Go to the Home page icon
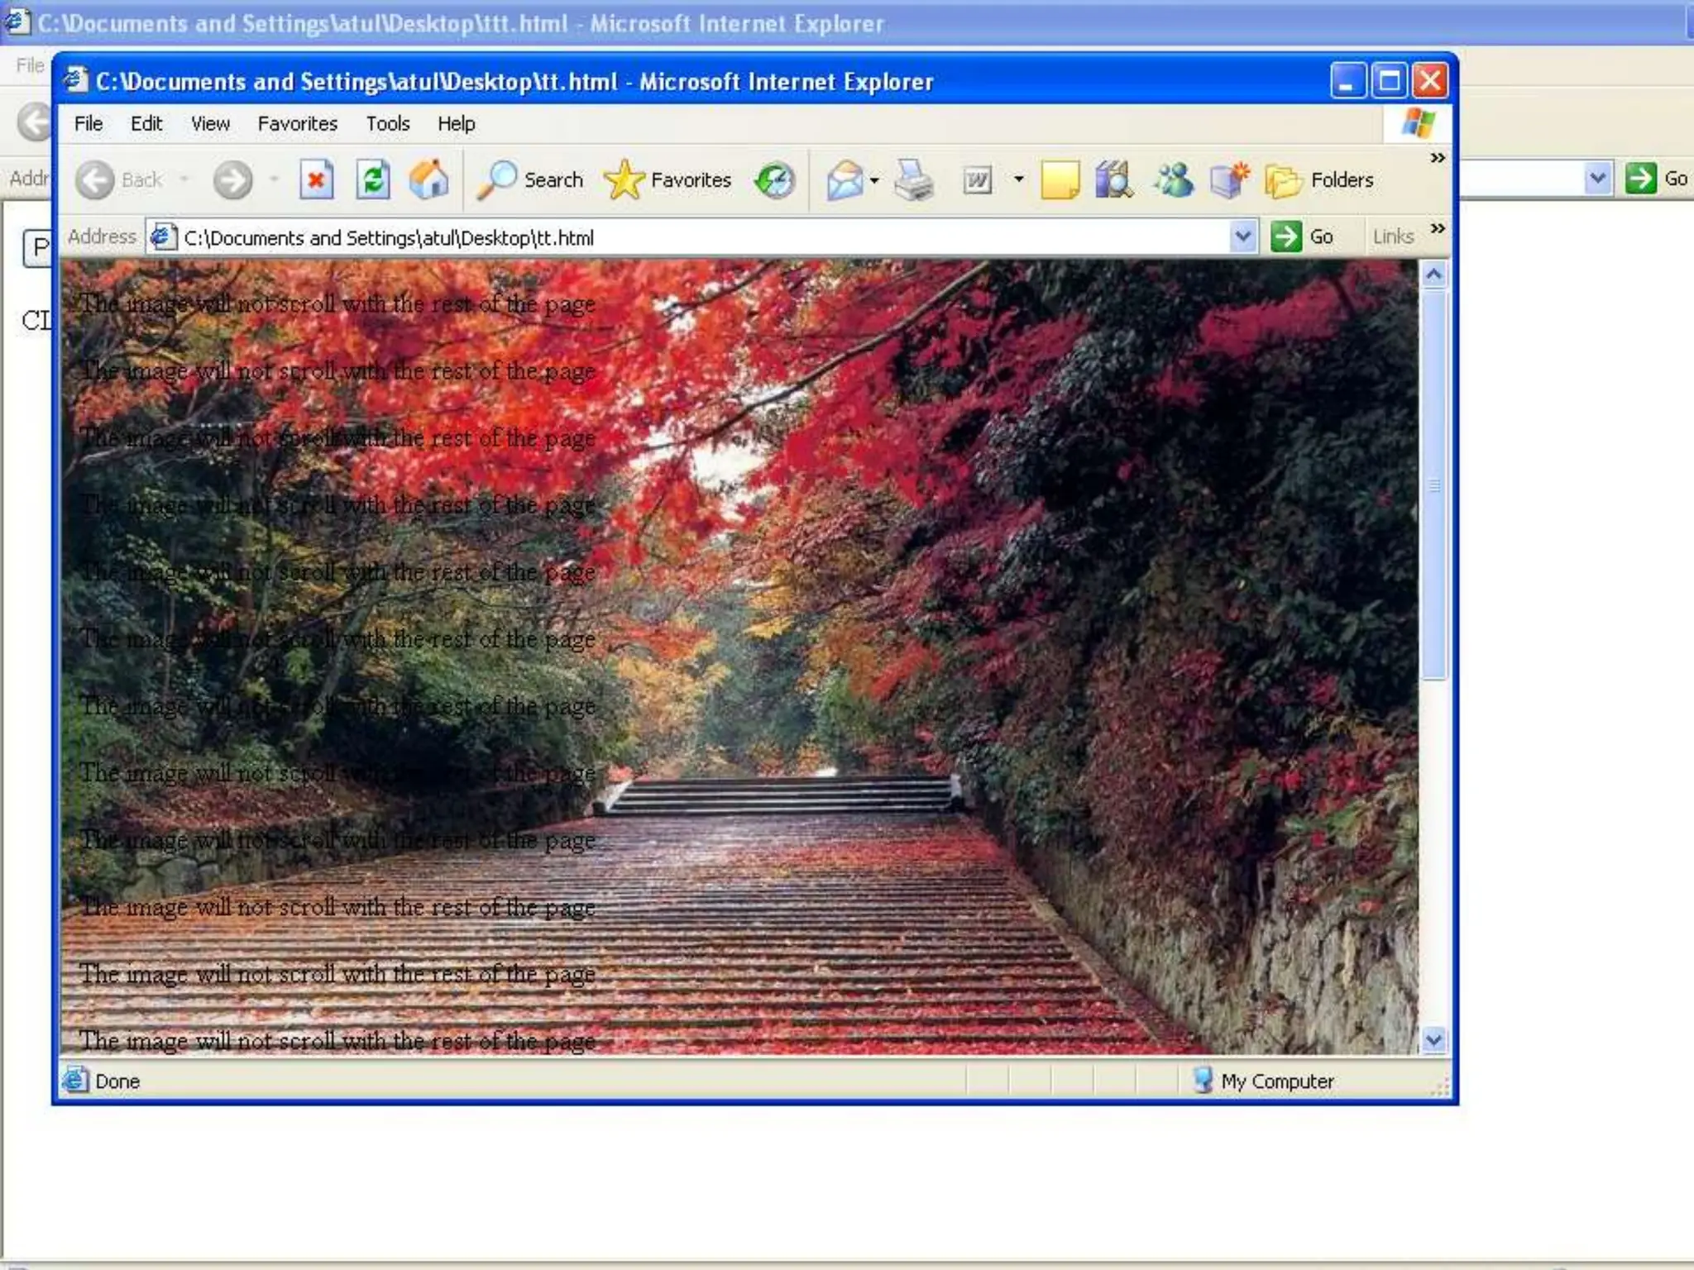1694x1270 pixels. click(428, 179)
